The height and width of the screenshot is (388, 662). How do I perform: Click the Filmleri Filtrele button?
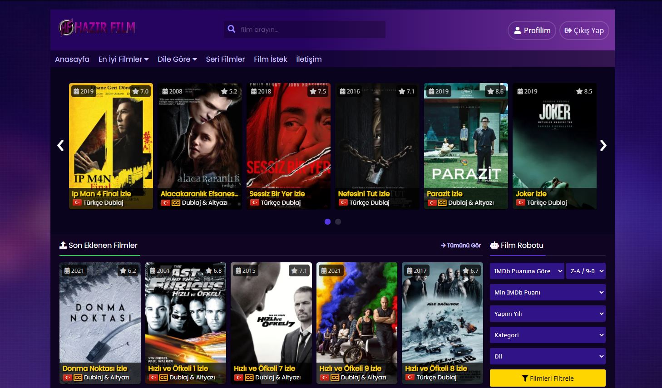click(x=548, y=378)
